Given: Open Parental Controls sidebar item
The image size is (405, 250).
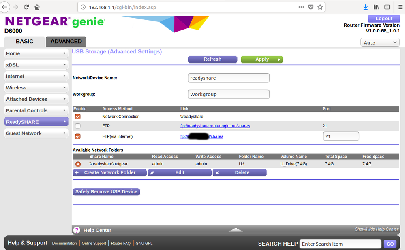Looking at the screenshot, I should click(36, 110).
